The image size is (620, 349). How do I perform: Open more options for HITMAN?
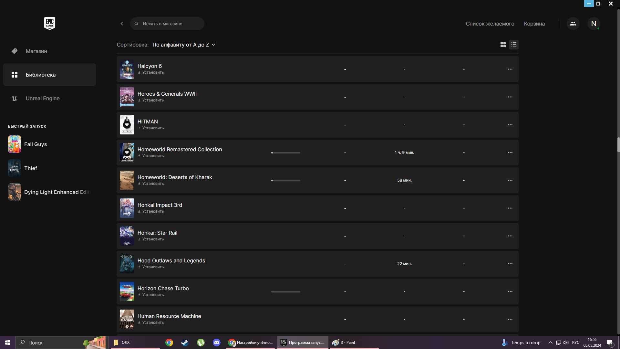[510, 125]
